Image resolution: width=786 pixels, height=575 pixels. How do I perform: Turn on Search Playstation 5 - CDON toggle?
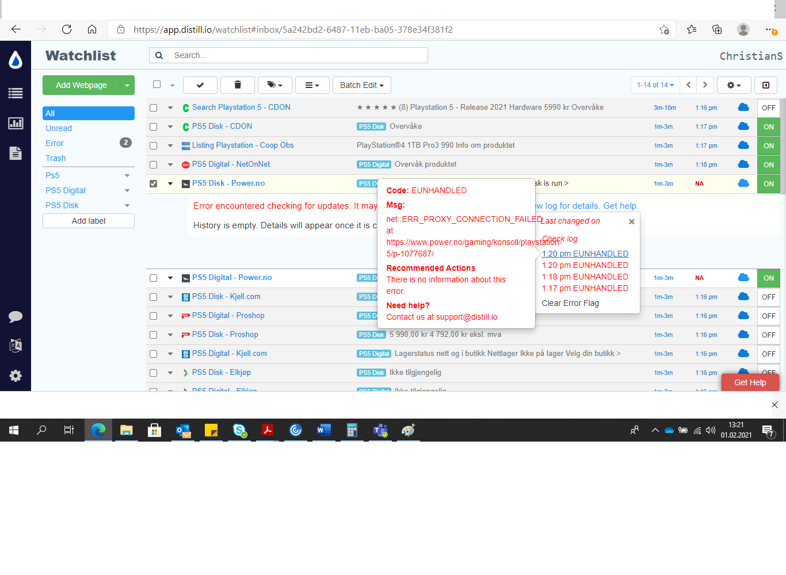click(769, 108)
